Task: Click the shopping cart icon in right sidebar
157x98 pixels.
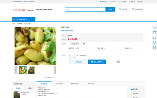Action: pos(154,32)
